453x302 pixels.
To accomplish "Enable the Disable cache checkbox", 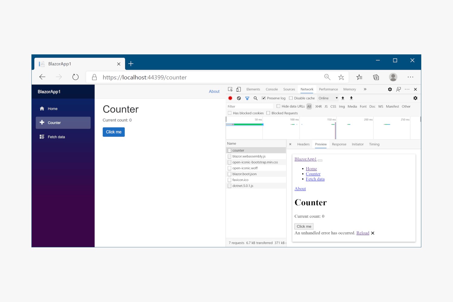I will (291, 98).
